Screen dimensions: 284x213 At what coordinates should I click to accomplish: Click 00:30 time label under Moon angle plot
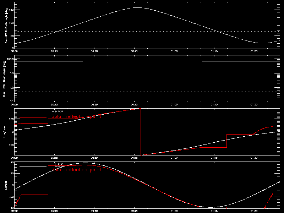pos(94,104)
